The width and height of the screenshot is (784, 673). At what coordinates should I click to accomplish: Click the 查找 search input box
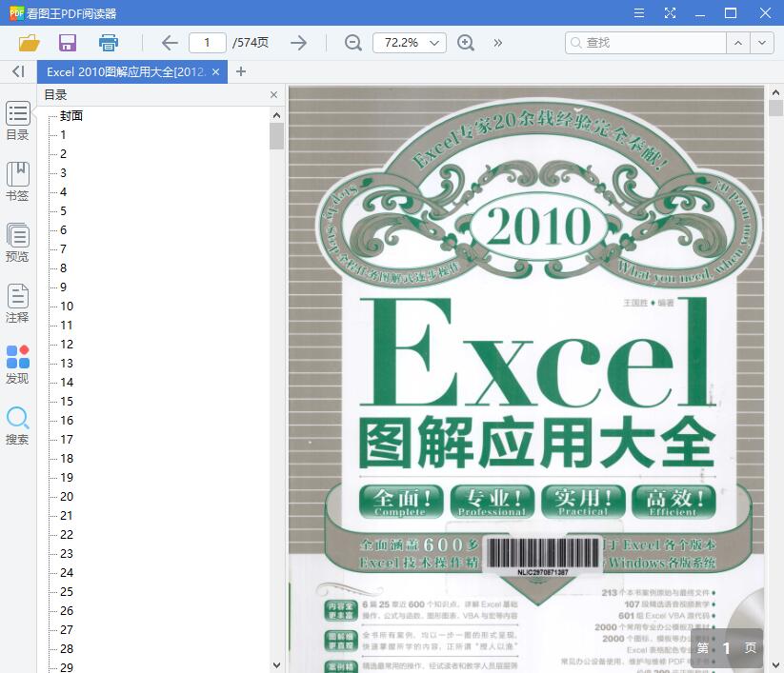646,43
